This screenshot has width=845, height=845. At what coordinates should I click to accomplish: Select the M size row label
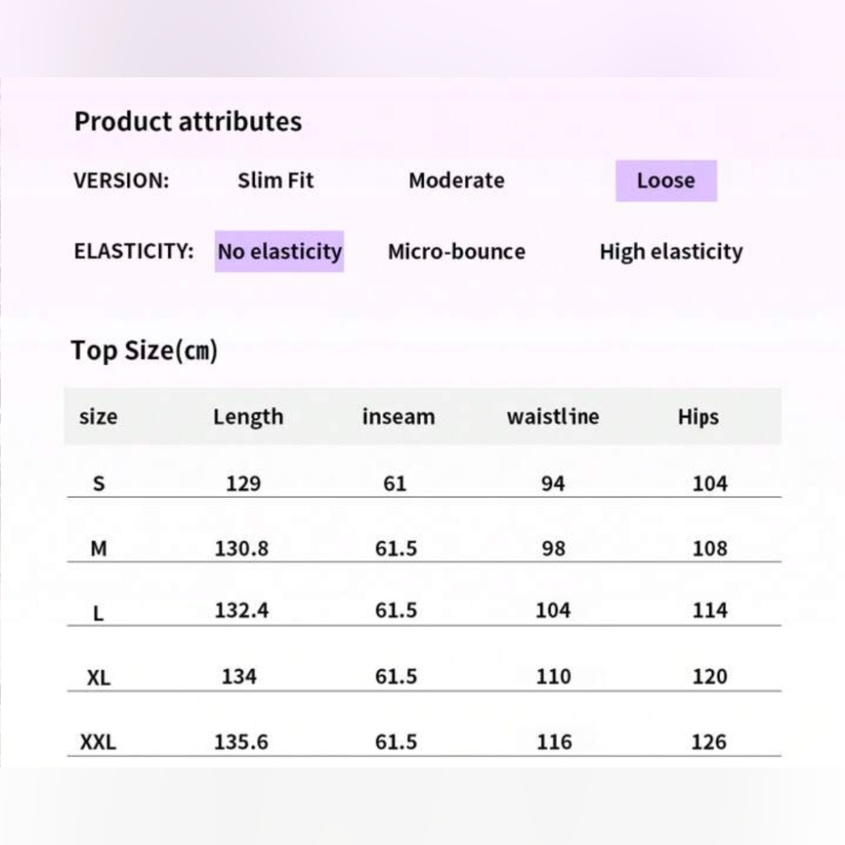[99, 548]
